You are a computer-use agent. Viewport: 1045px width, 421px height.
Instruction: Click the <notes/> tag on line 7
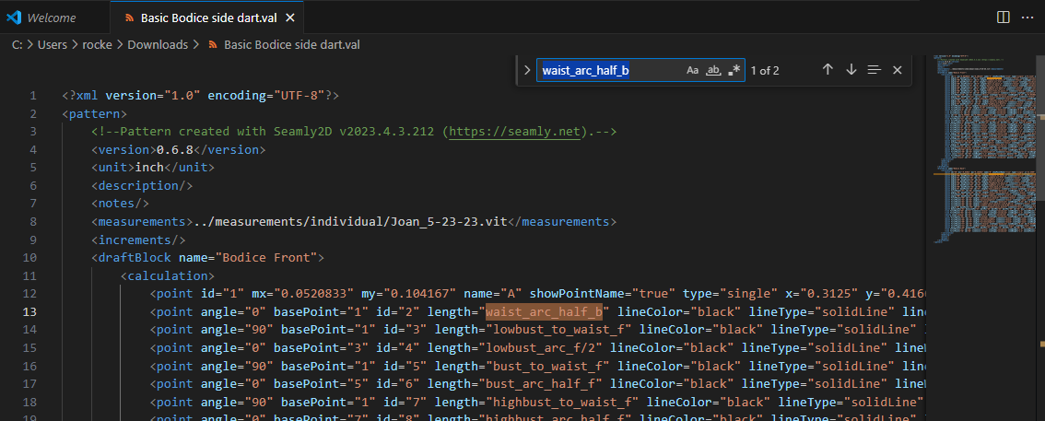[x=120, y=204]
